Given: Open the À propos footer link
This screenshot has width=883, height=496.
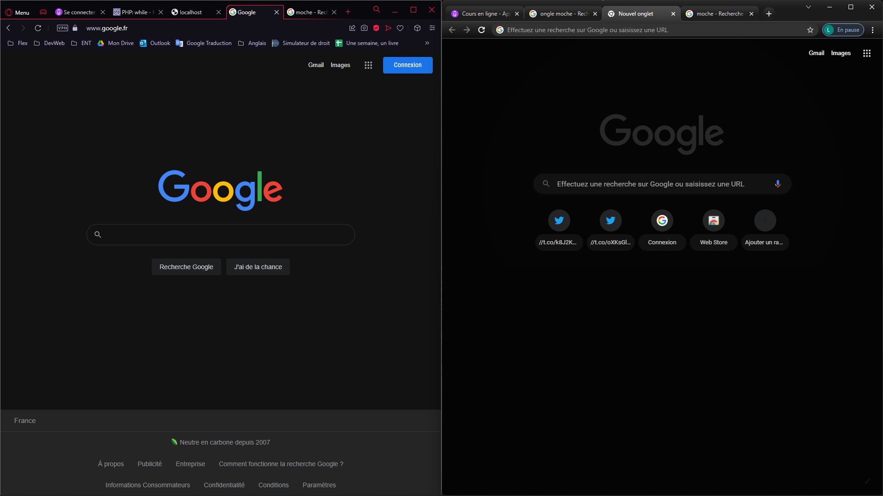Looking at the screenshot, I should click(x=111, y=464).
